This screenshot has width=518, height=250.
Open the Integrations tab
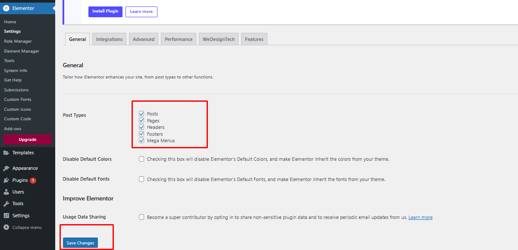(x=110, y=39)
